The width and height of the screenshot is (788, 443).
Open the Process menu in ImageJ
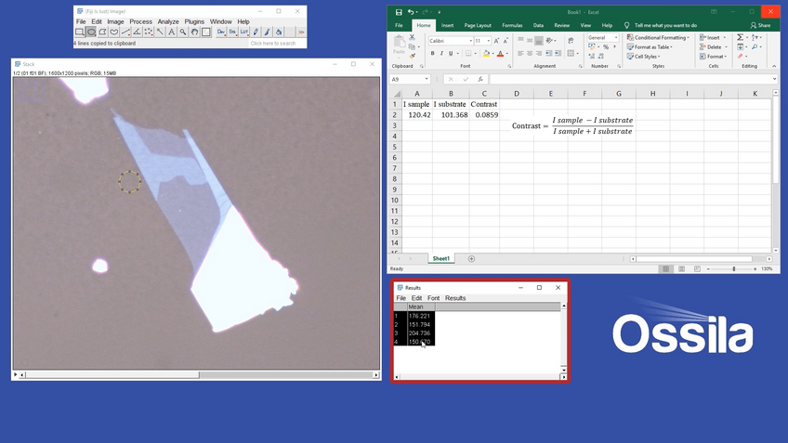coord(140,21)
